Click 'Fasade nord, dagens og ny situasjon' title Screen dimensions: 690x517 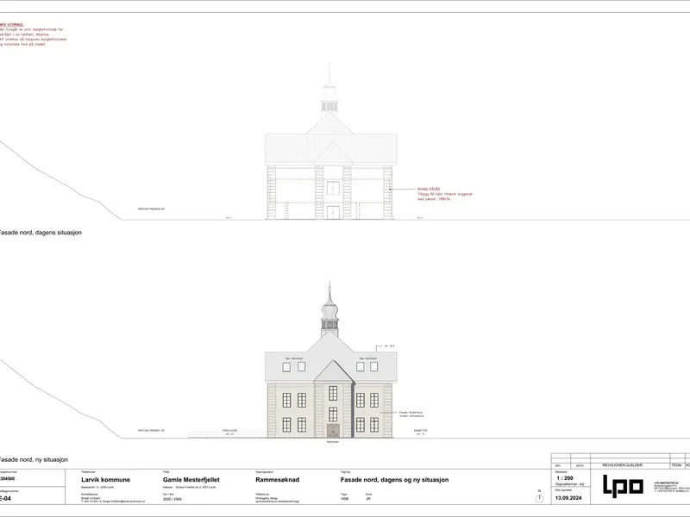click(395, 480)
